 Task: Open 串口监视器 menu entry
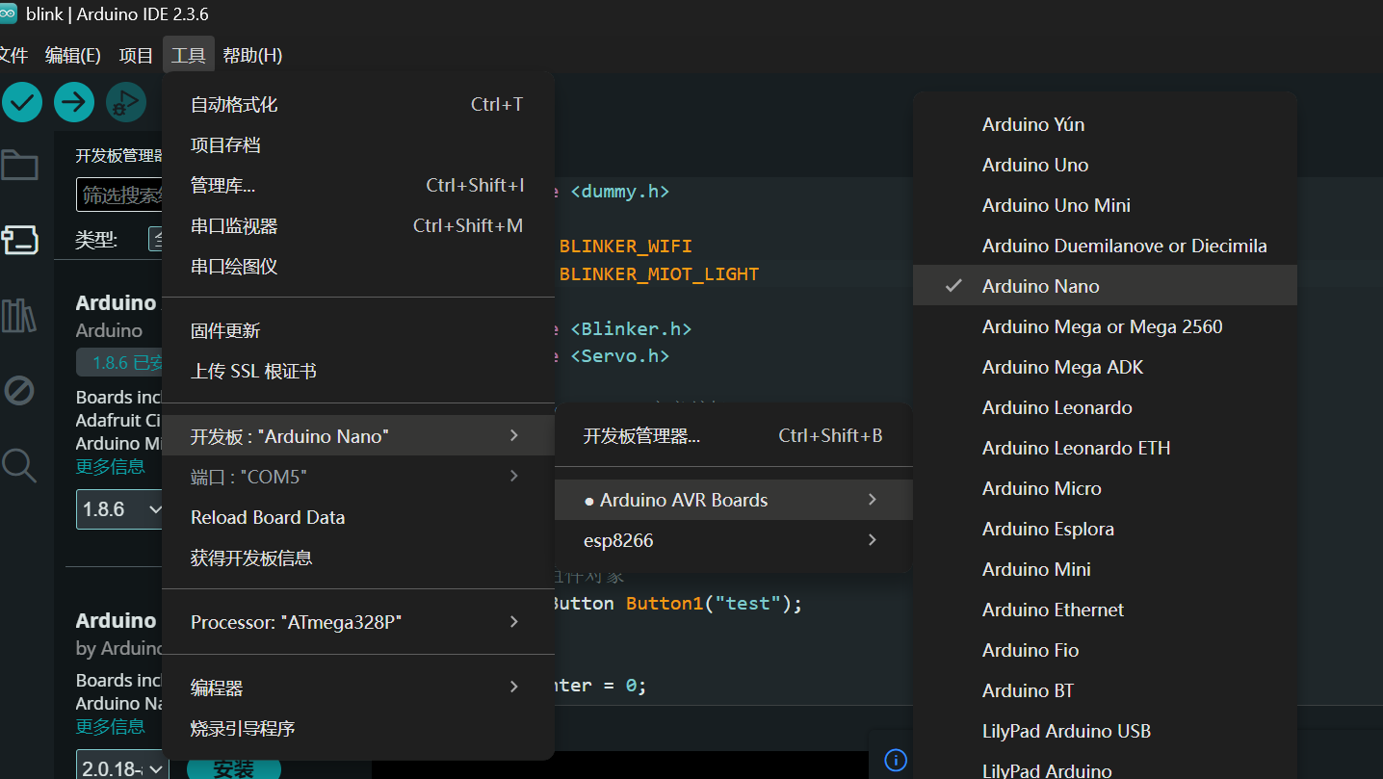(358, 225)
